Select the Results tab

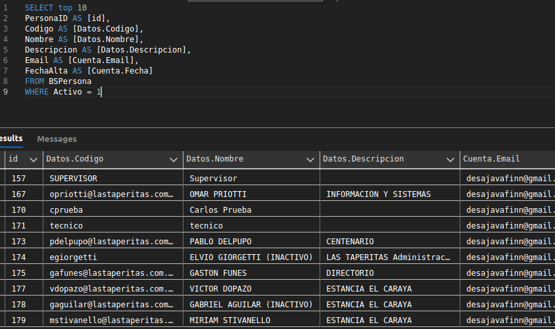point(11,139)
